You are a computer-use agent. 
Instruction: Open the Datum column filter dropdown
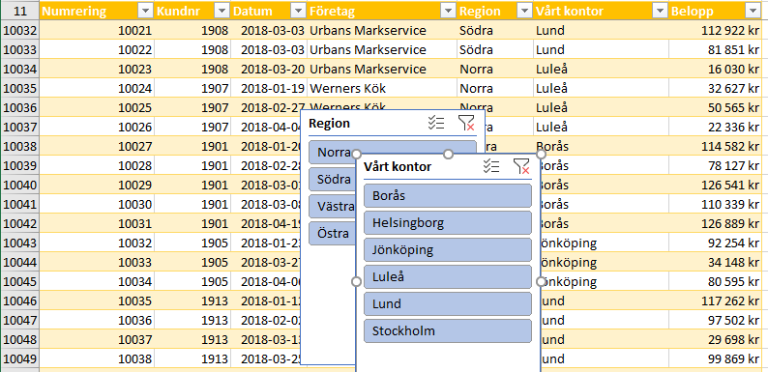point(298,12)
